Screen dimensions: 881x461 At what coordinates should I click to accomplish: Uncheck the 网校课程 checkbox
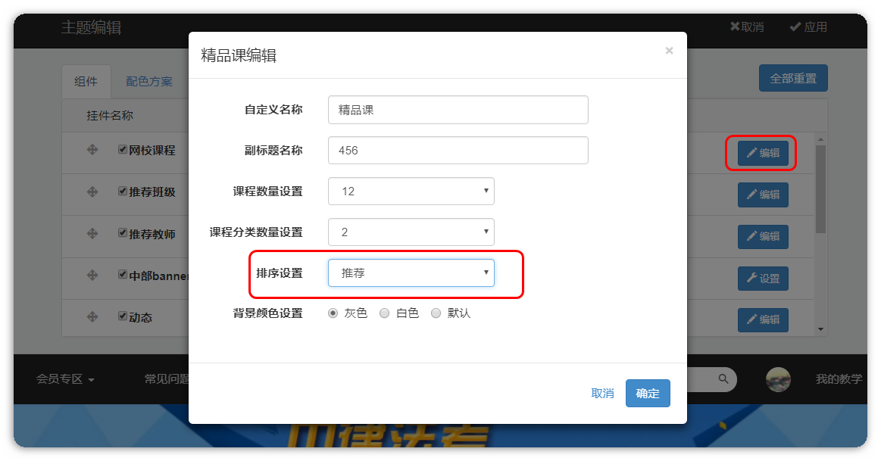[123, 150]
